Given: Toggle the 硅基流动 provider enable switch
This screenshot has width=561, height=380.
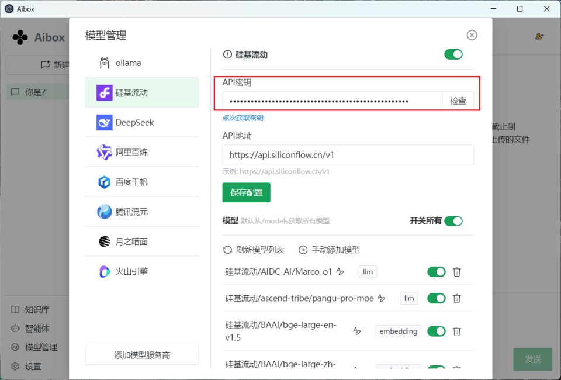Looking at the screenshot, I should 453,54.
